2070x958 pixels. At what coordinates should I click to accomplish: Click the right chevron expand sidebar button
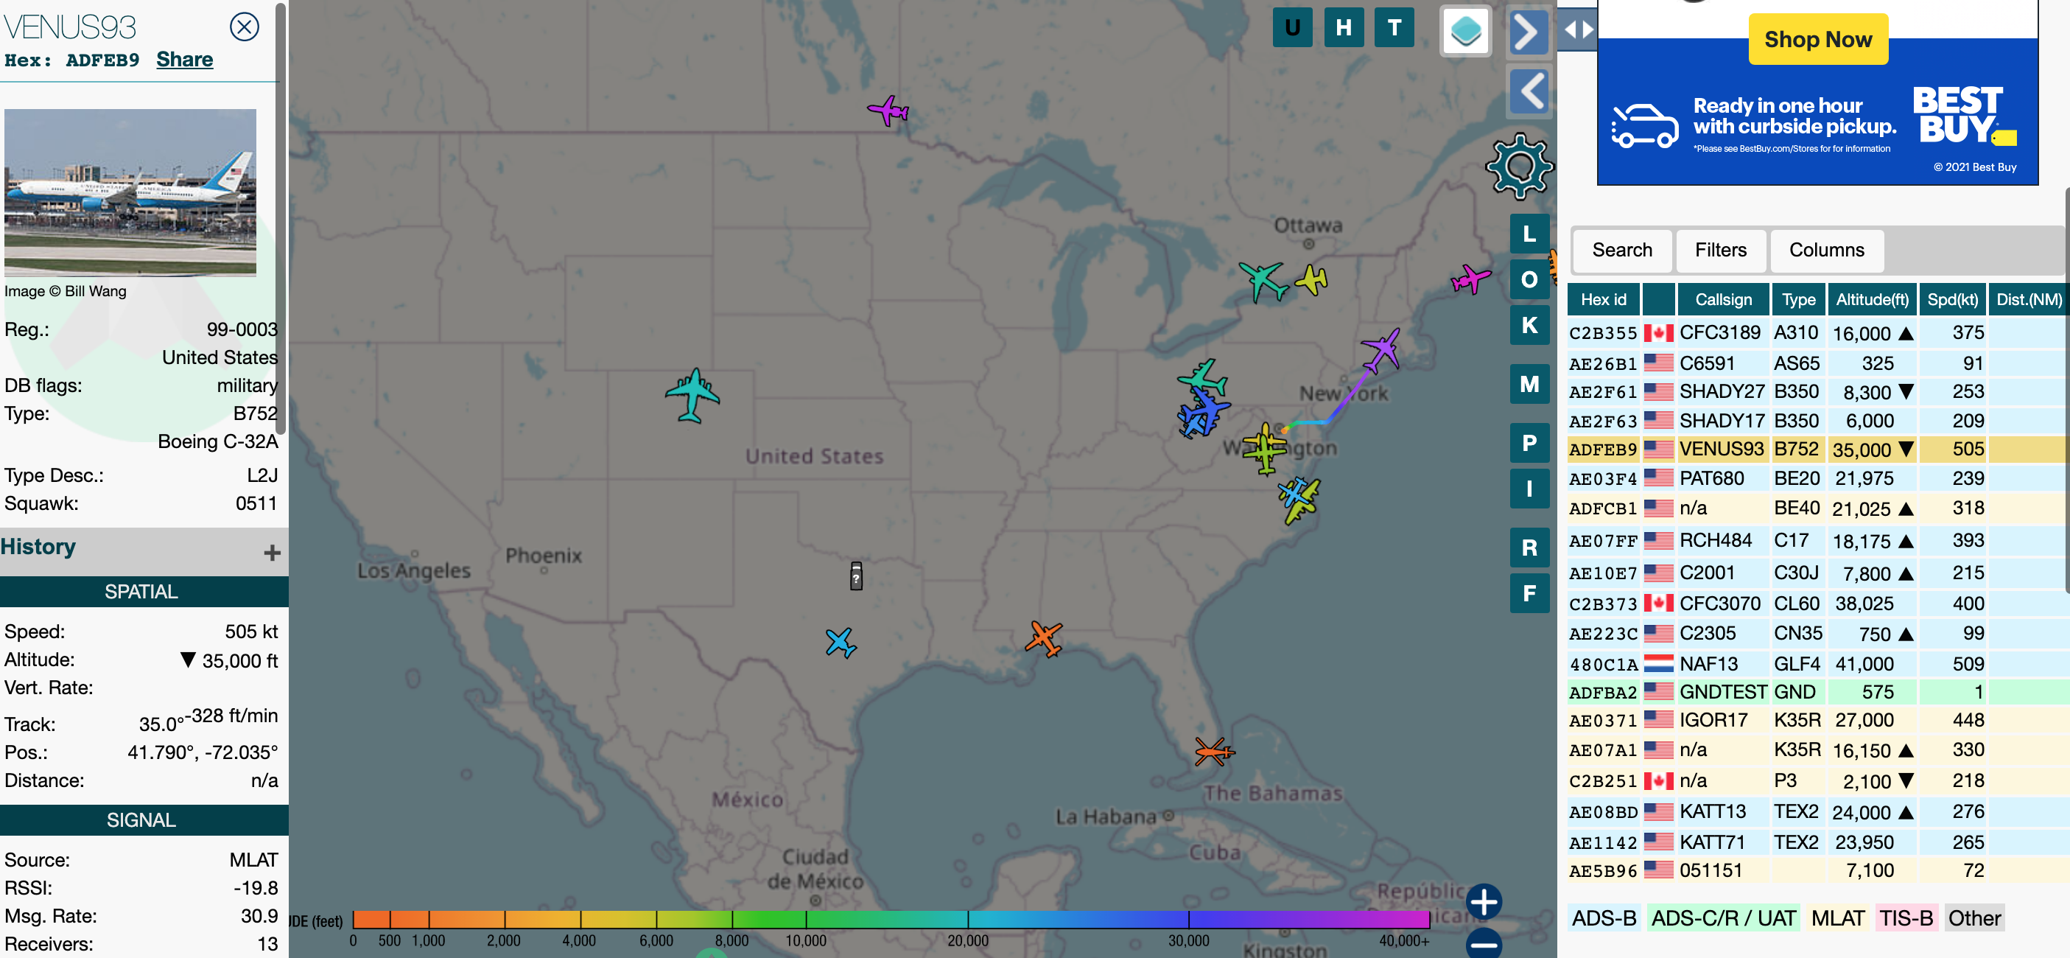(1529, 33)
